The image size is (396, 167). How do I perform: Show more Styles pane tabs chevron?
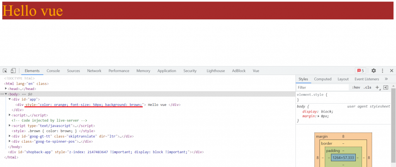(x=386, y=79)
